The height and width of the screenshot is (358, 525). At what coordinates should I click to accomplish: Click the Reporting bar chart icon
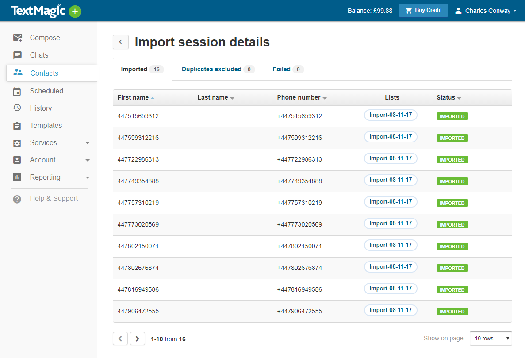point(17,177)
